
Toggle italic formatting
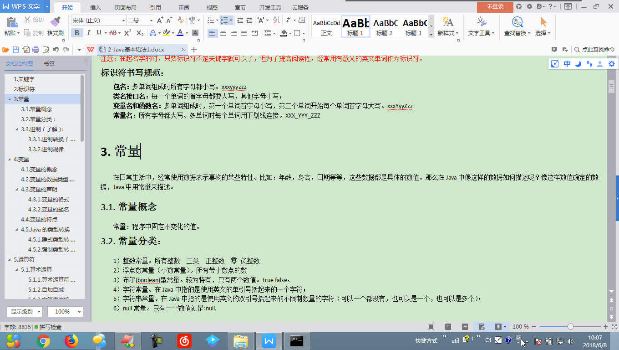(88, 33)
